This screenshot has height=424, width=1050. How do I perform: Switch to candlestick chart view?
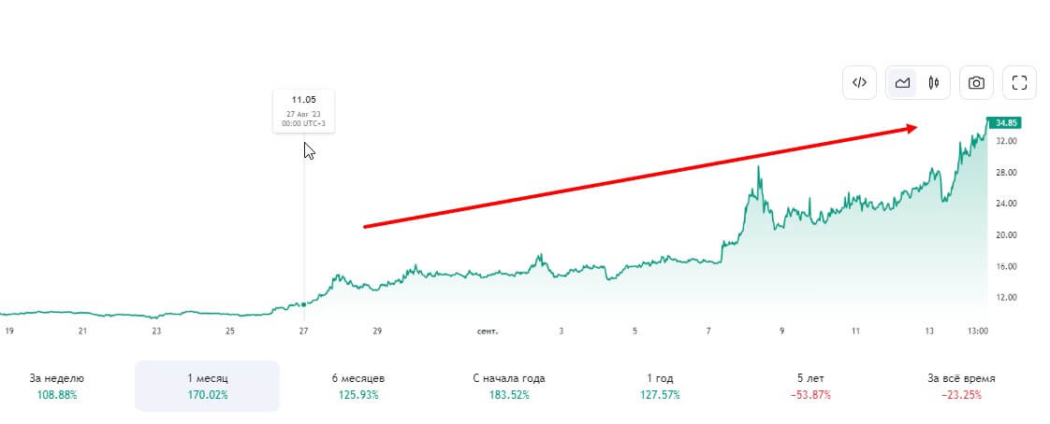point(933,82)
